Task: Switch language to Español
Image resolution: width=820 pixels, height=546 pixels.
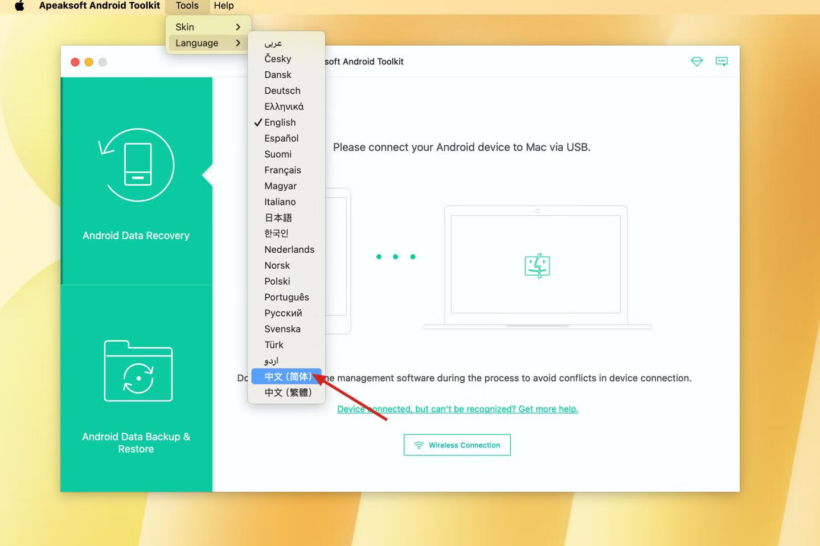Action: (x=286, y=138)
